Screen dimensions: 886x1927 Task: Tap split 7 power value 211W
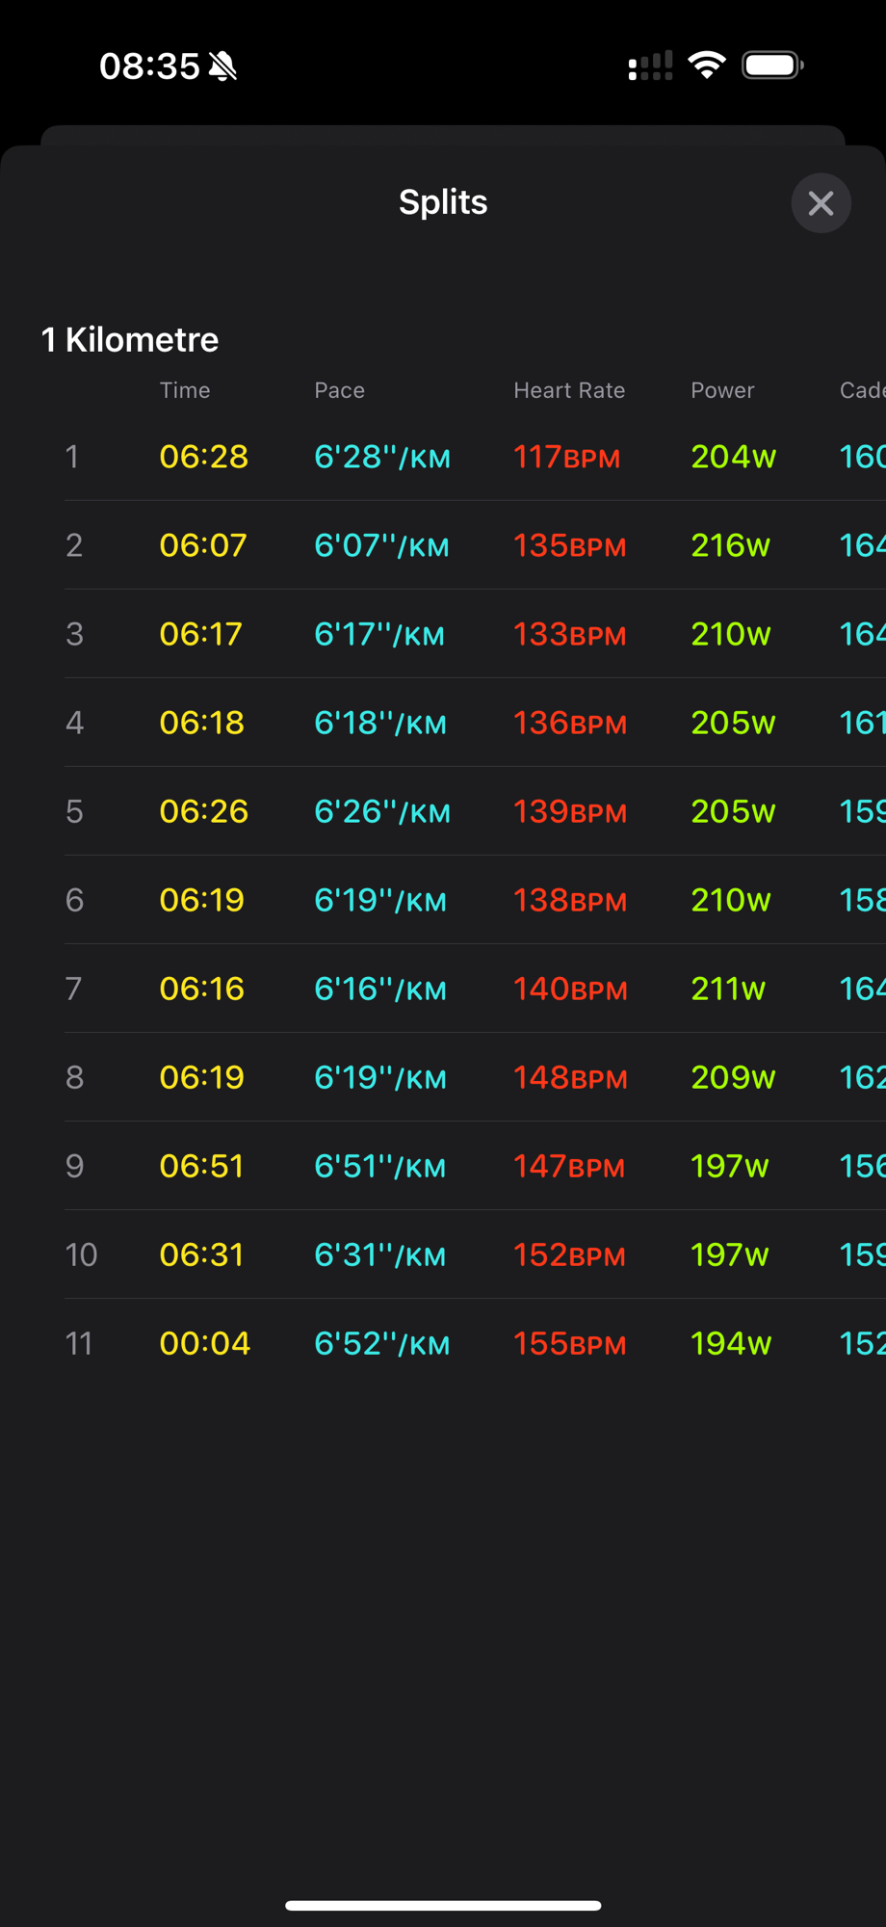tap(728, 989)
